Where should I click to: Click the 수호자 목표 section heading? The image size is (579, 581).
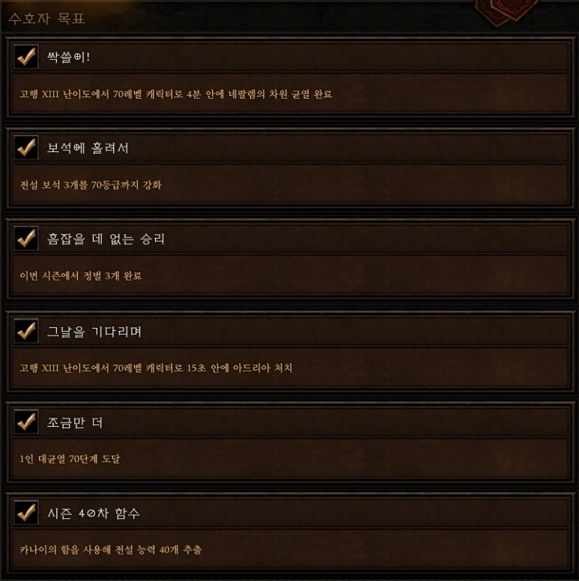pyautogui.click(x=46, y=19)
